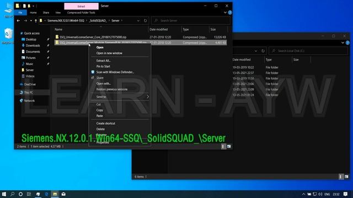Image resolution: width=353 pixels, height=198 pixels.
Task: Expand the ribbon with the chevron
Action: tap(225, 13)
